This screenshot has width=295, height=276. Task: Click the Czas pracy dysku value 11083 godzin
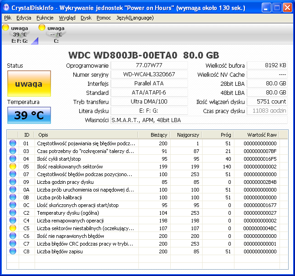click(x=267, y=111)
